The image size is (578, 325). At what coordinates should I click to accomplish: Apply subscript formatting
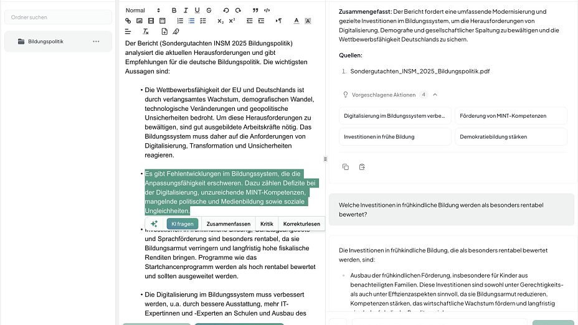pyautogui.click(x=220, y=21)
